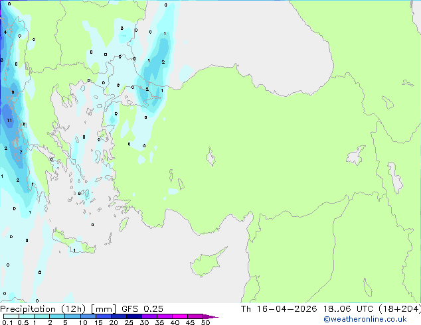This screenshot has height=325, width=421.
Task: Select the 0.1–0.5 mm legend color swatch
Action: click(11, 316)
